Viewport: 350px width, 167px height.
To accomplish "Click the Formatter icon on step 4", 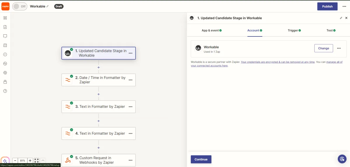I will coord(68,133).
